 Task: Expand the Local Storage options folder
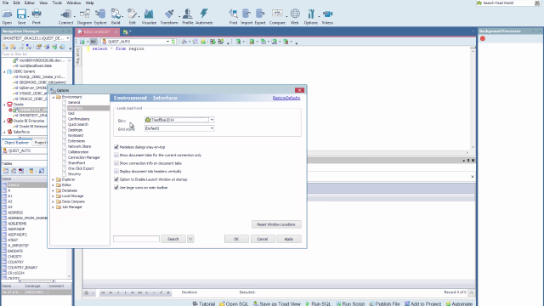pos(53,196)
